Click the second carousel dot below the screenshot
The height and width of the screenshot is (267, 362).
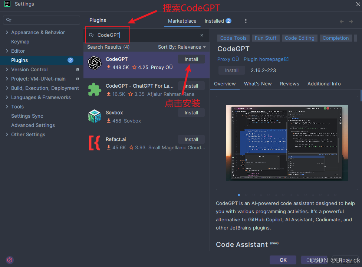tap(246, 195)
